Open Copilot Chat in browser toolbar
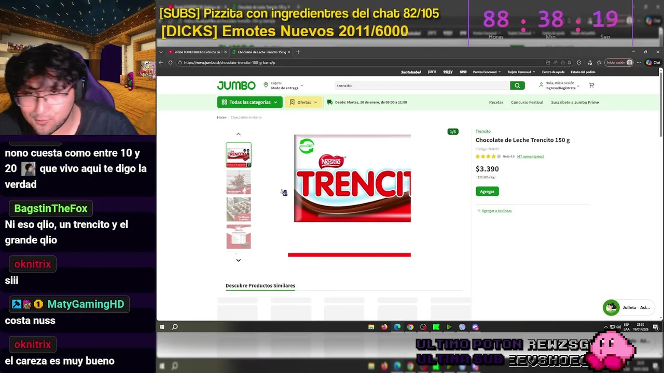Screen dimensions: 664x373 click(x=653, y=62)
